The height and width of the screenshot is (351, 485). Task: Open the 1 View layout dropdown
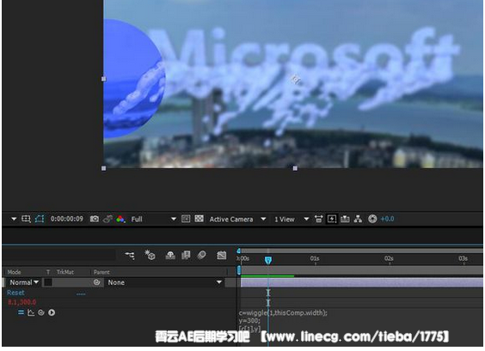click(292, 219)
